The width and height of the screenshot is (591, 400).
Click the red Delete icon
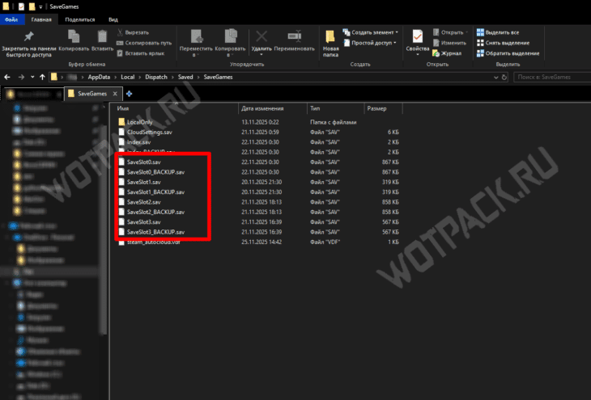click(261, 36)
